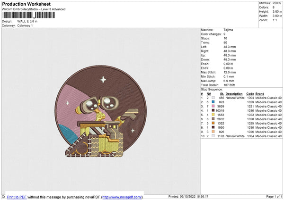The image size is (284, 200).
Task: Select the tan swatch for code 1328
Action: 213,119
